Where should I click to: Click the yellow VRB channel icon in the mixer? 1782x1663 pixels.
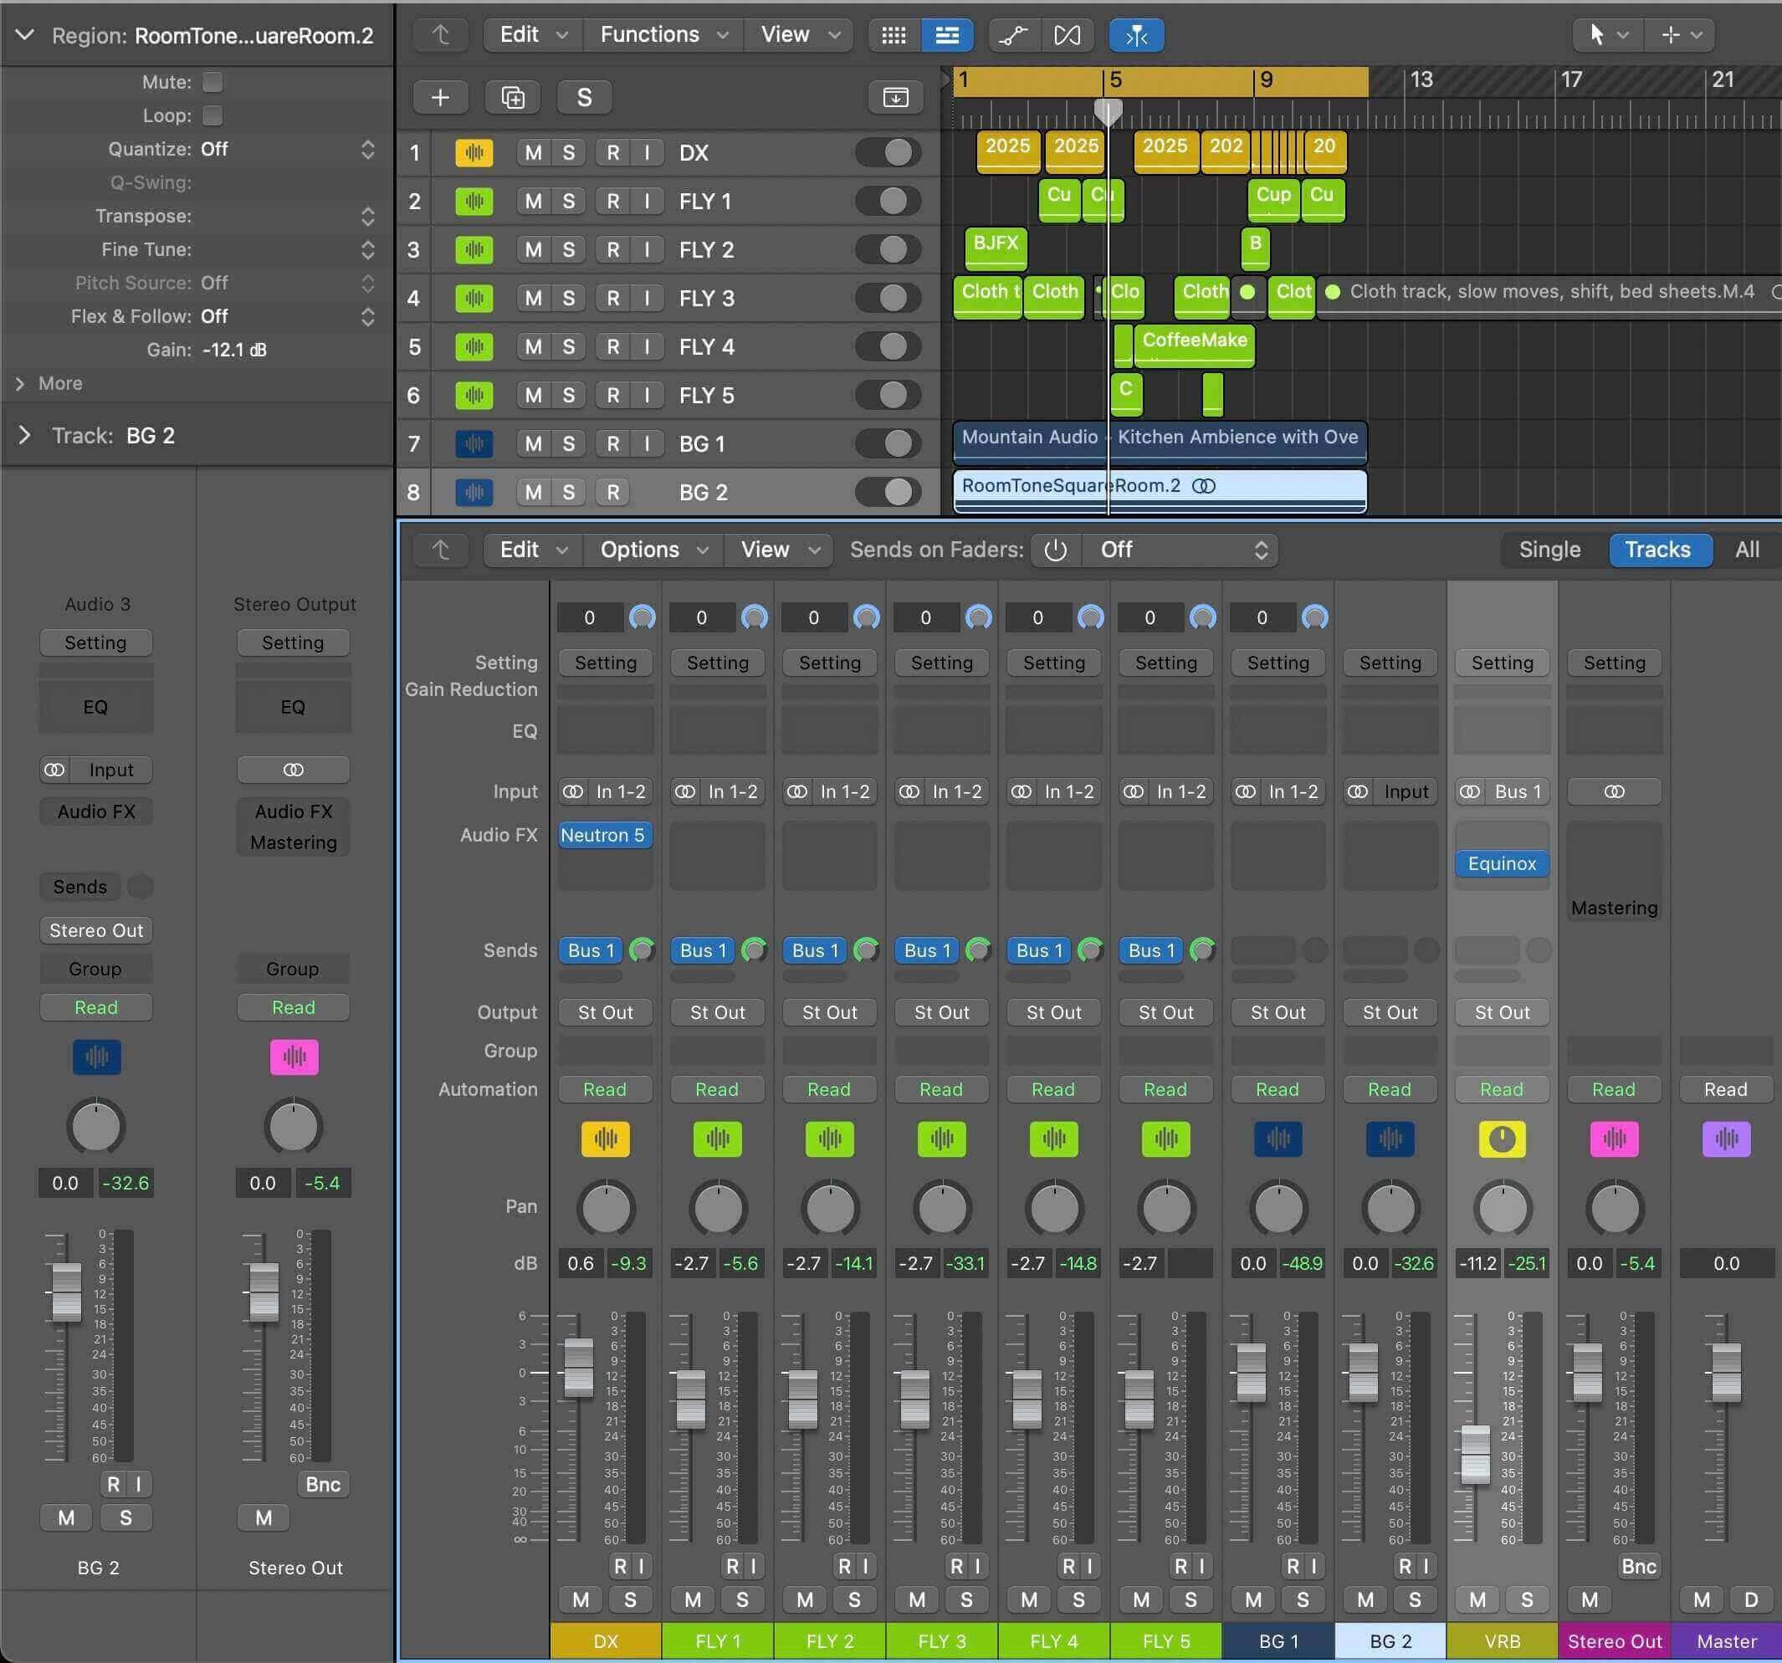[x=1502, y=1139]
